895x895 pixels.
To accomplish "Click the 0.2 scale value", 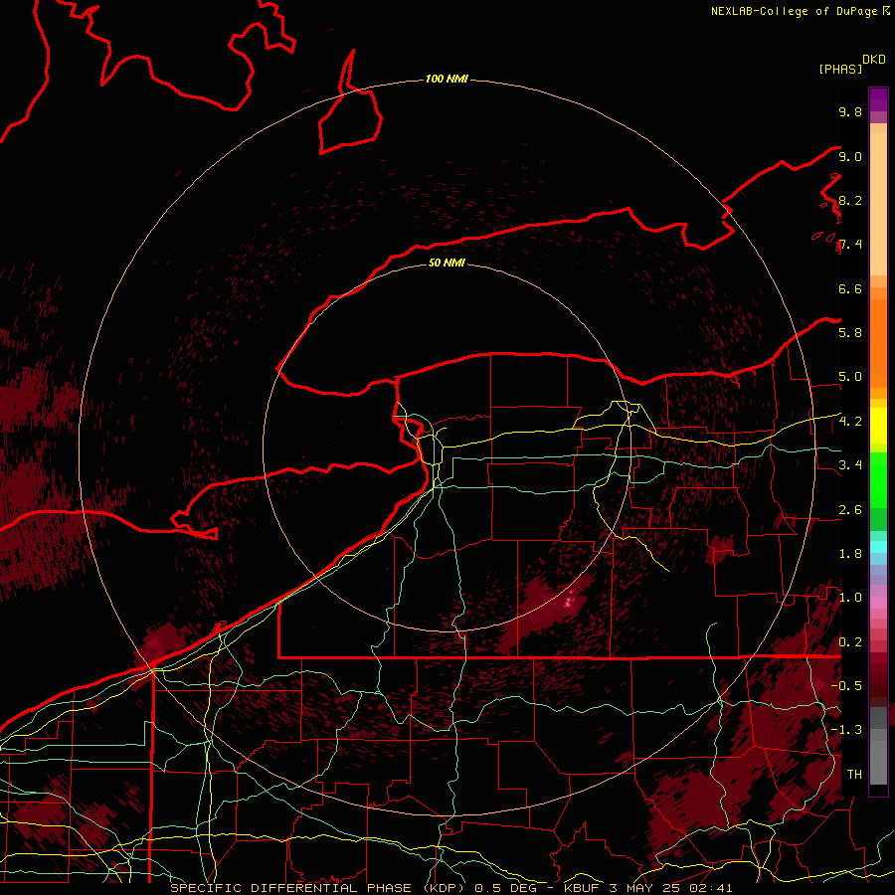I will (x=850, y=642).
